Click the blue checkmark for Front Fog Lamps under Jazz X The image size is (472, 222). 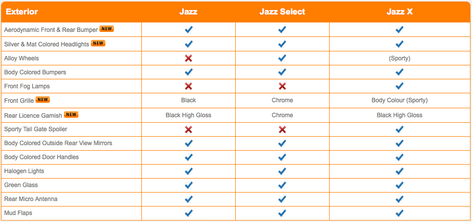400,86
